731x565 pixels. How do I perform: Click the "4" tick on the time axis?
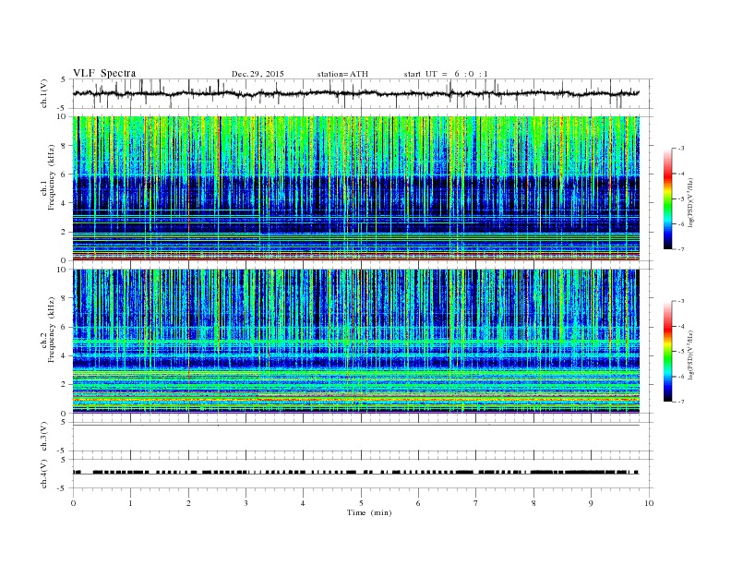click(303, 503)
